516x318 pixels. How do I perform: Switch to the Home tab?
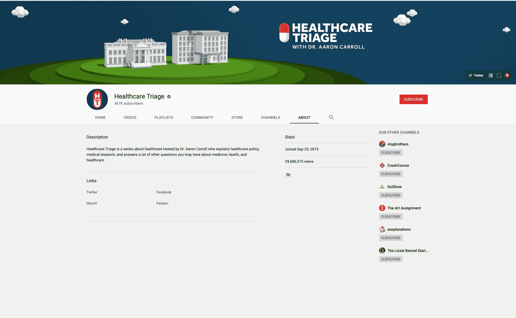[100, 117]
